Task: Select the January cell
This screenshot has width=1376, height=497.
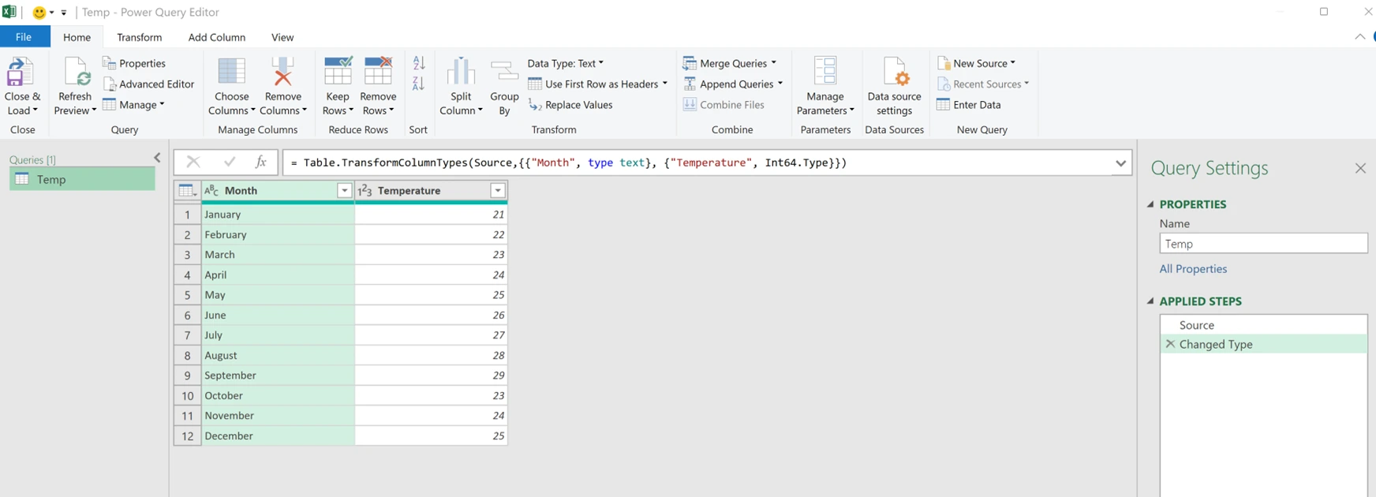Action: pos(278,215)
